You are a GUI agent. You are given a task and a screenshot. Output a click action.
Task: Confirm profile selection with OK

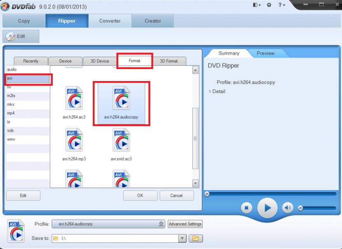(140, 195)
